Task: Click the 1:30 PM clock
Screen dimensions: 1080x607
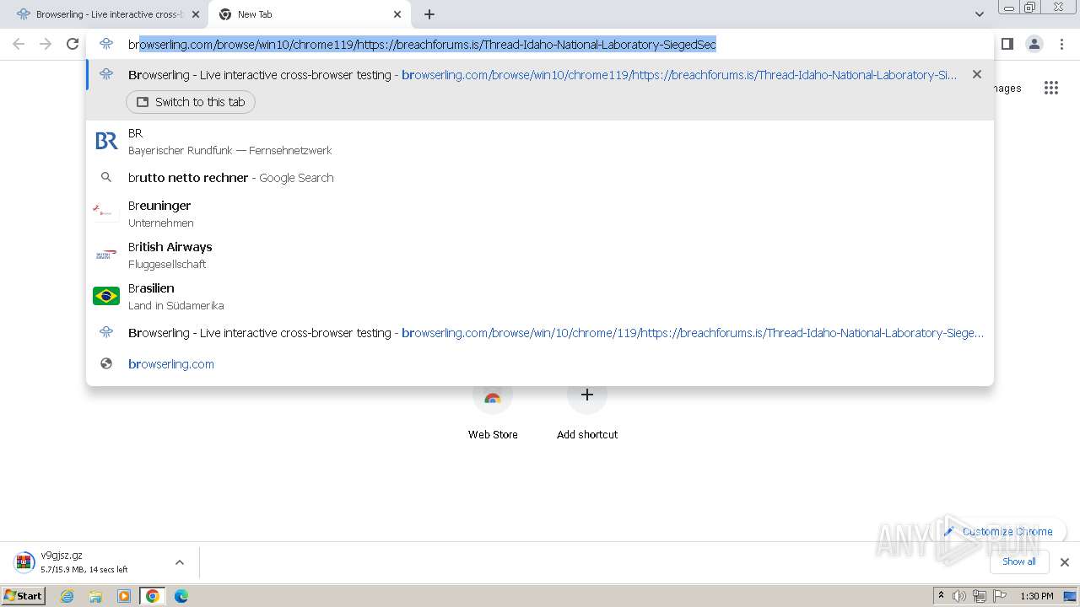Action: tap(1037, 596)
